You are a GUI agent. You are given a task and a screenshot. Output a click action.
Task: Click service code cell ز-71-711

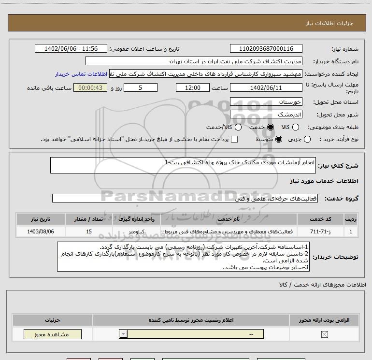(x=320, y=231)
